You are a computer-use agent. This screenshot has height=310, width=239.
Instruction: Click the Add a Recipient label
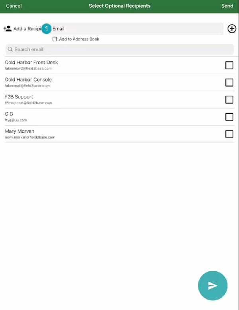pyautogui.click(x=27, y=29)
